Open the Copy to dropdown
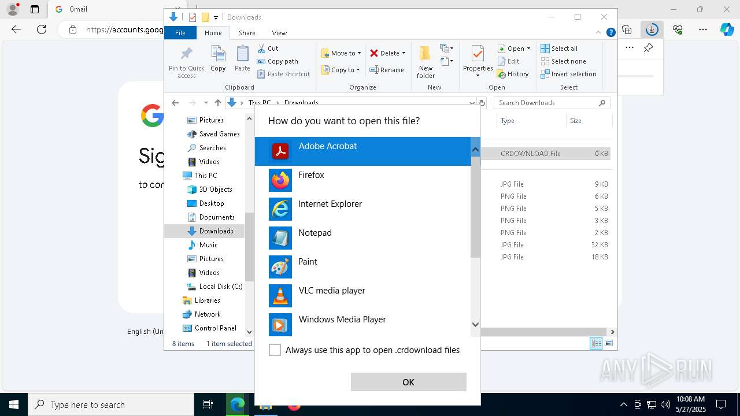The width and height of the screenshot is (740, 416). [341, 70]
